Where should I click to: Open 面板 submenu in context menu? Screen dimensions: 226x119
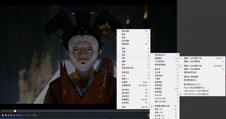133,65
